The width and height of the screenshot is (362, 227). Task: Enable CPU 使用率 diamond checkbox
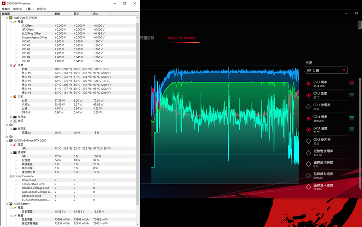point(308,107)
